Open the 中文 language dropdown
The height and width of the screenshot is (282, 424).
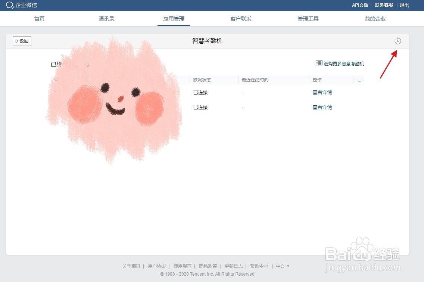pos(282,266)
